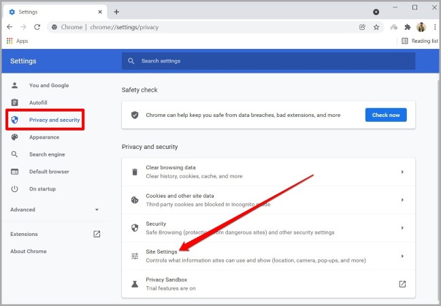This screenshot has height=306, width=441.
Task: Expand Clear browsing data with its arrow
Action: (402, 171)
